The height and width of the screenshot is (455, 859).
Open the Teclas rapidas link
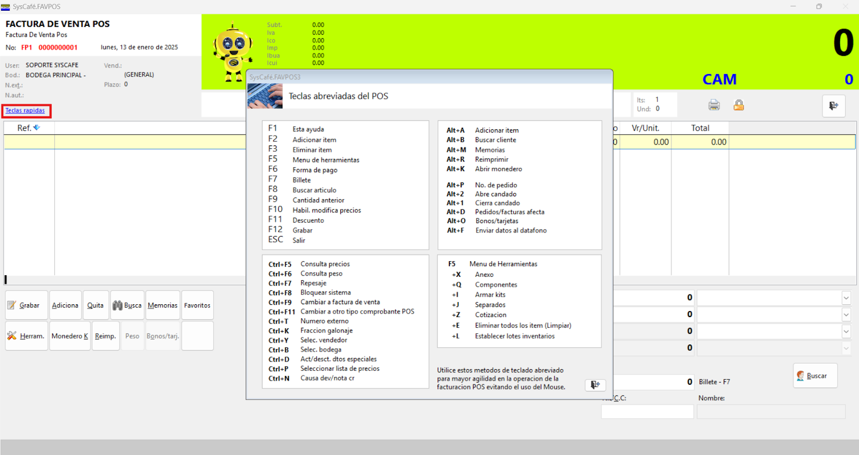(x=25, y=111)
